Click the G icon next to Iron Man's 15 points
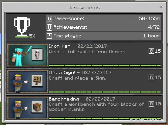The width and height of the screenshot is (168, 125). point(151,51)
